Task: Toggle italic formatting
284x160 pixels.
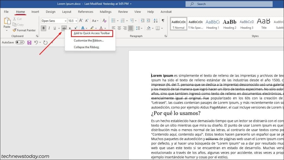Action: [49, 28]
